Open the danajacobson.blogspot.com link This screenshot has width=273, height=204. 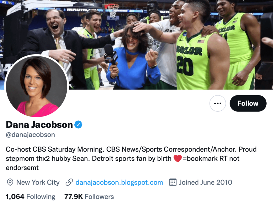pos(119,182)
